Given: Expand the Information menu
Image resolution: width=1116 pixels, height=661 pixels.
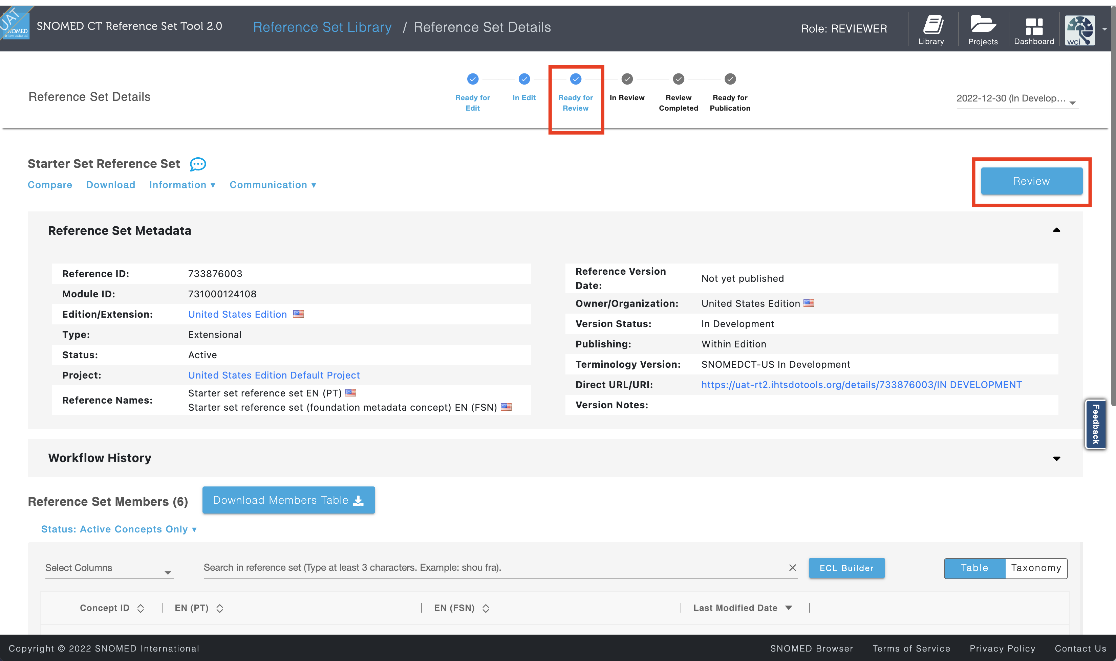Looking at the screenshot, I should click(182, 185).
